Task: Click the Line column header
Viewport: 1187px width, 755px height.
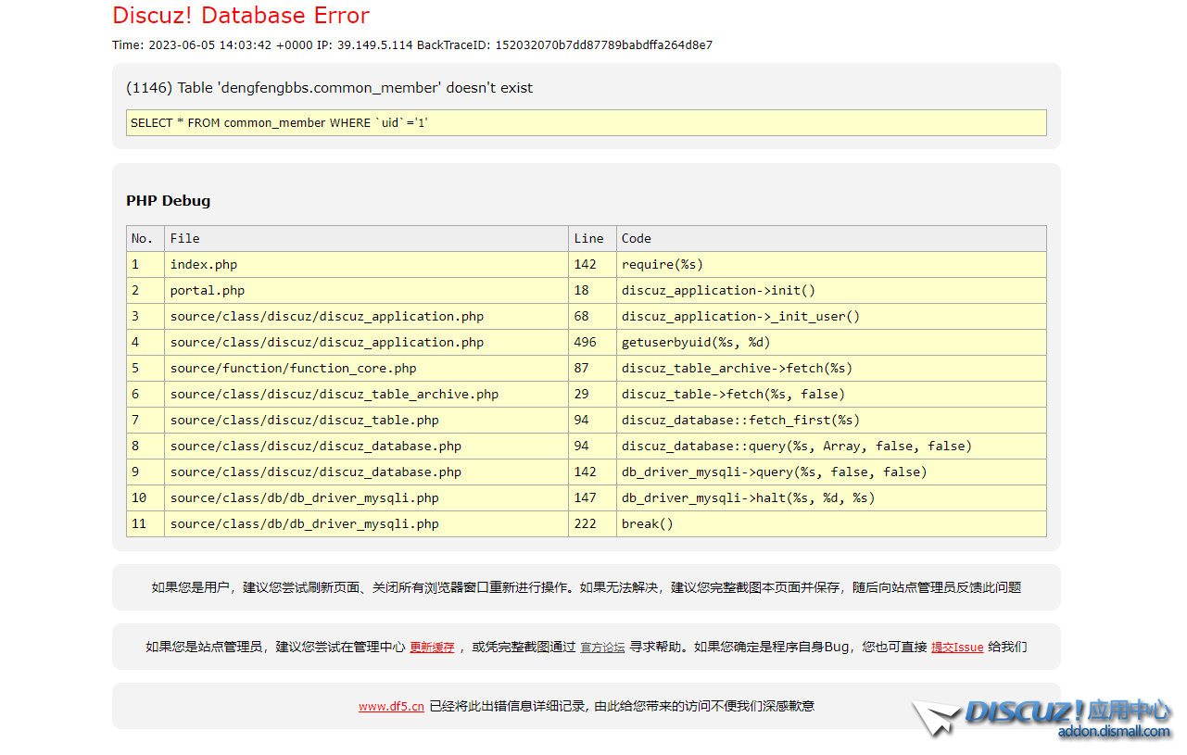Action: (588, 239)
